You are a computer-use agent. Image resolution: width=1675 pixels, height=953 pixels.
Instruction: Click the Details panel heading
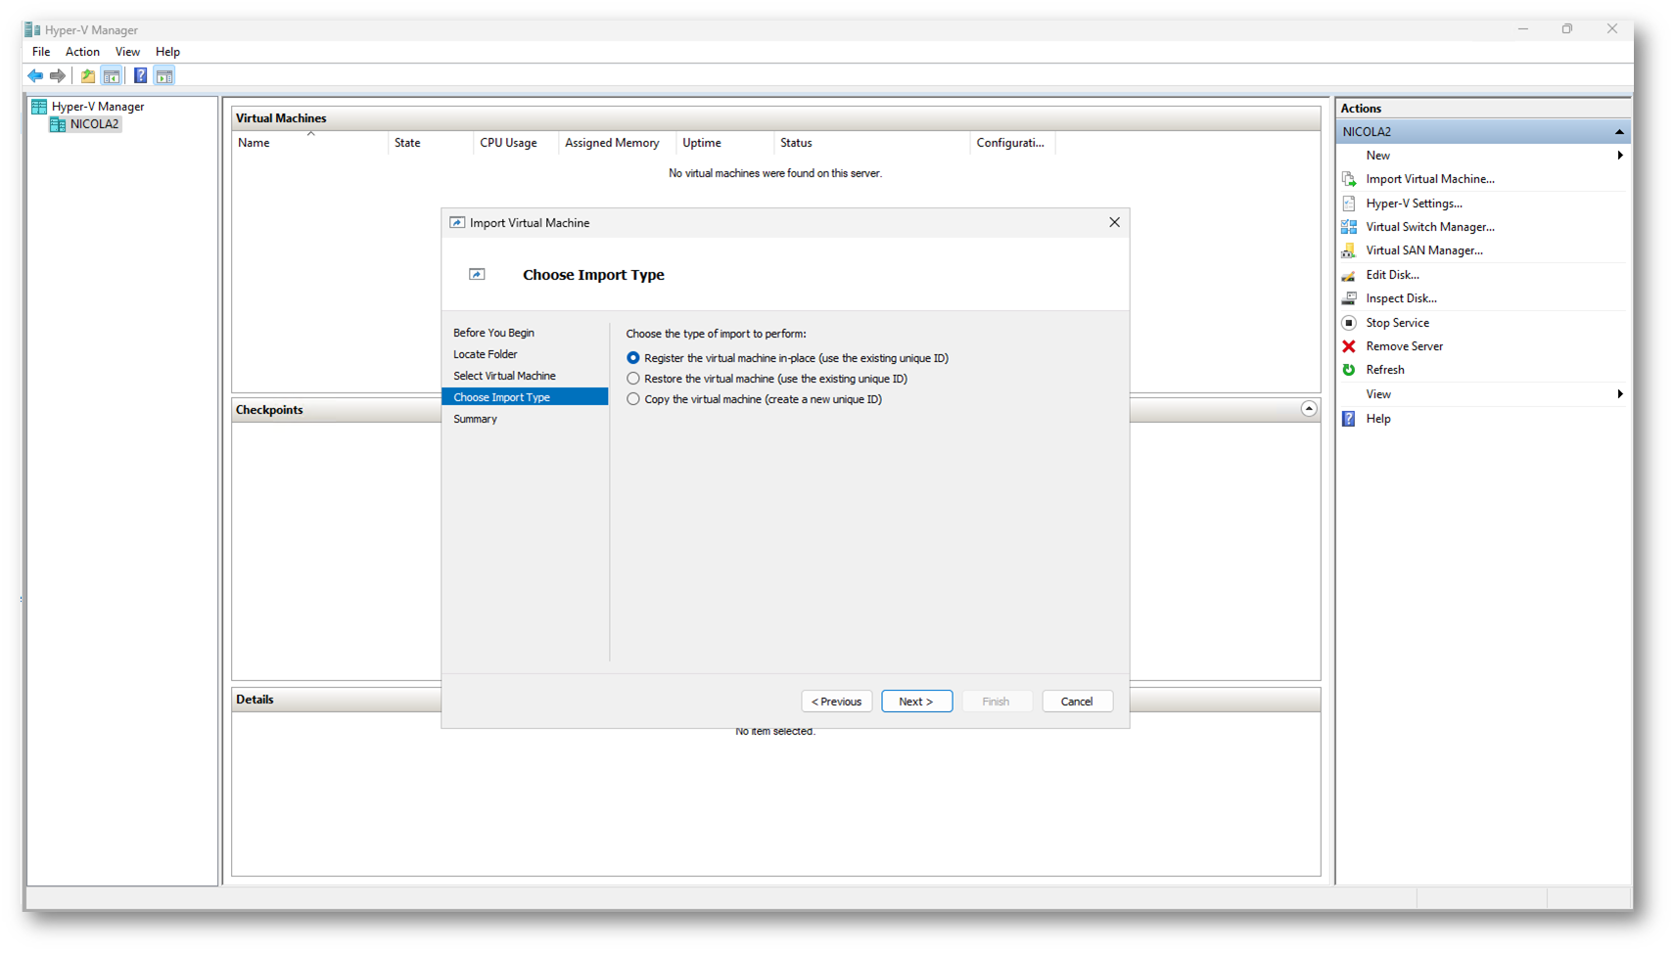(x=255, y=700)
